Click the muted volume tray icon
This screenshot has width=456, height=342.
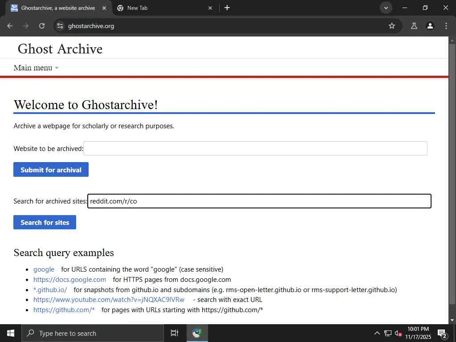[399, 333]
